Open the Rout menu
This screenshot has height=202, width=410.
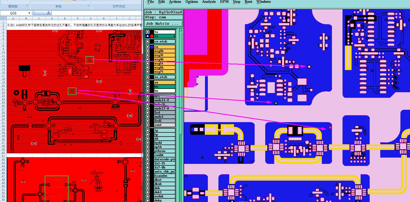pos(248,2)
